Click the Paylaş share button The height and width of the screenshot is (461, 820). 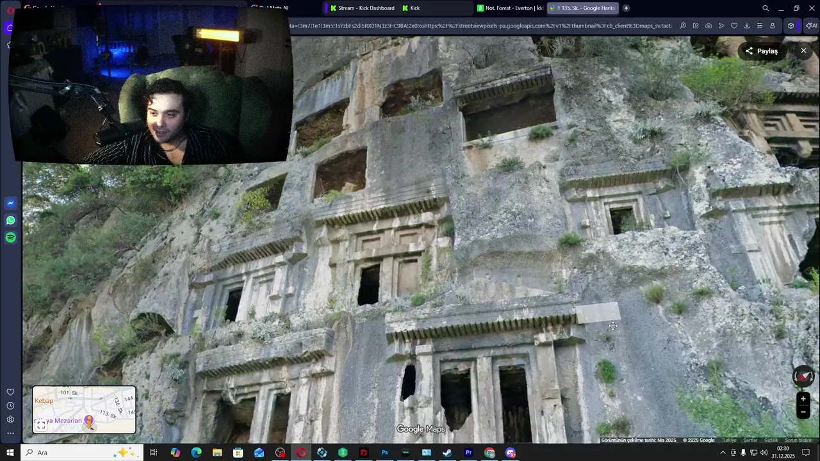click(762, 51)
